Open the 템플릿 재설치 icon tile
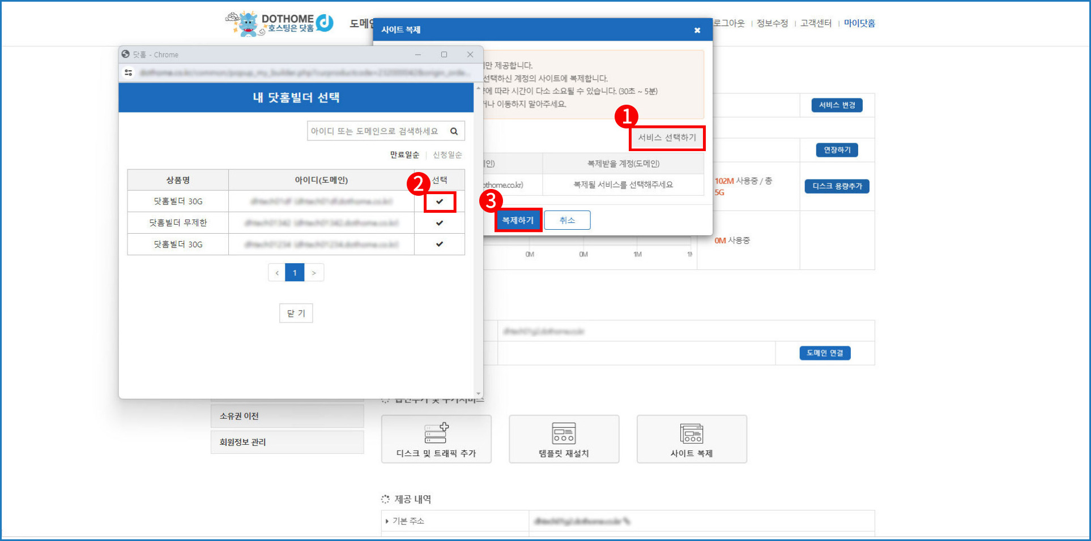The width and height of the screenshot is (1091, 541). click(564, 439)
